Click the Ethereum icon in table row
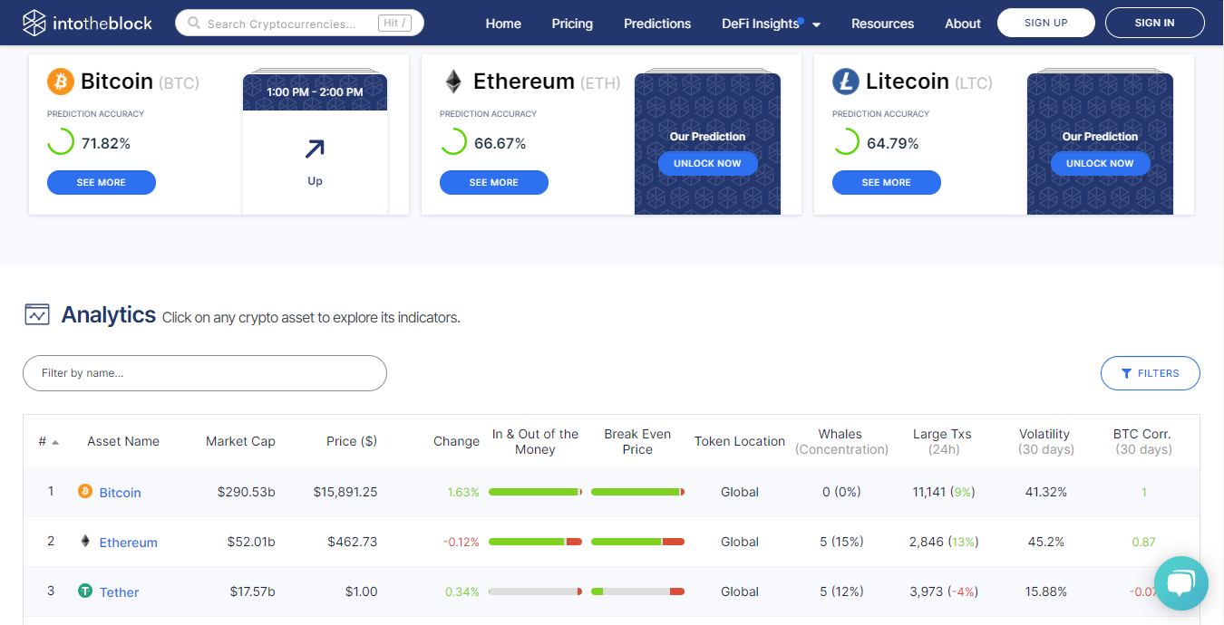Viewport: 1224px width, 625px height. (x=85, y=542)
